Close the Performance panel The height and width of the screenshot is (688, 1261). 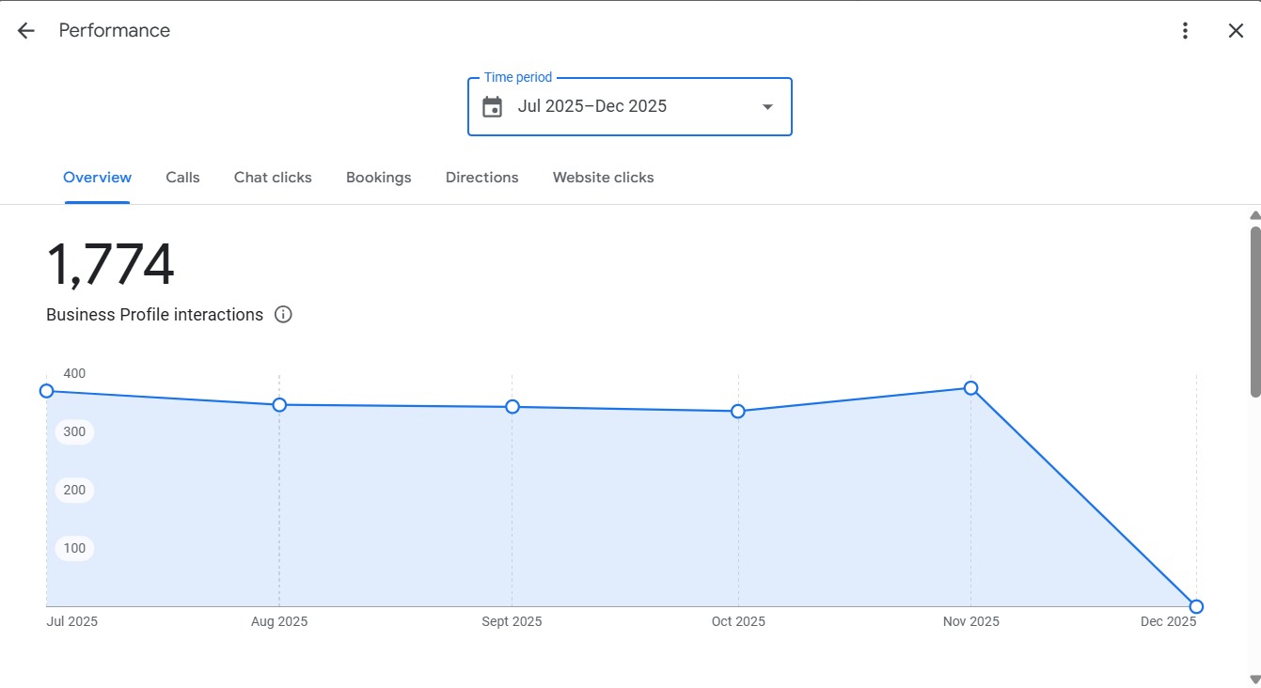pos(1236,30)
